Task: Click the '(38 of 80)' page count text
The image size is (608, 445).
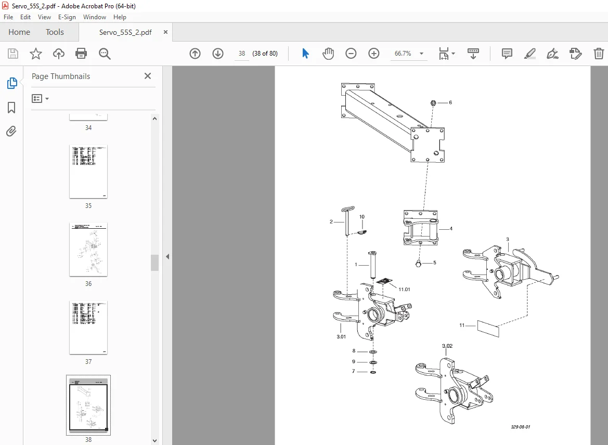Action: point(265,54)
